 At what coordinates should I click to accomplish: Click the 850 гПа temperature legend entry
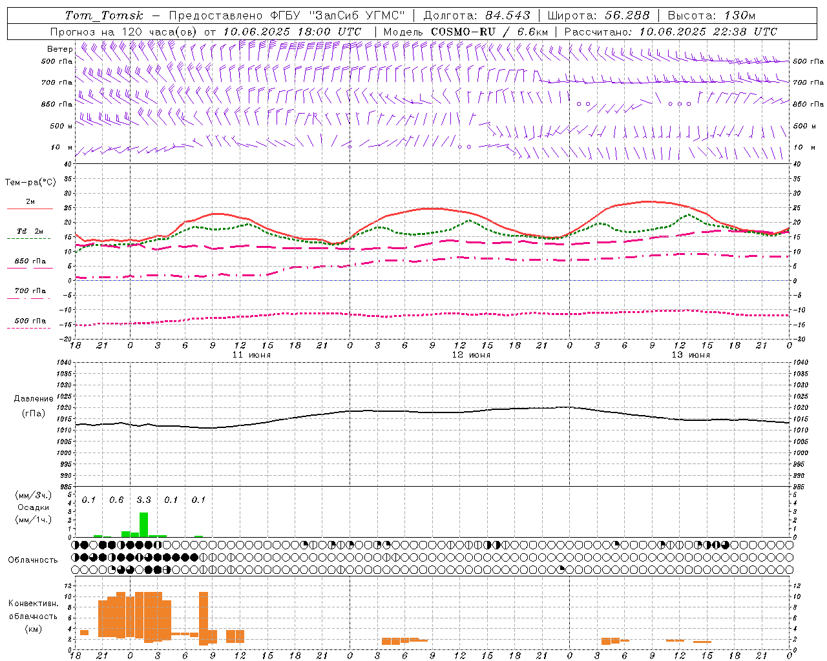pyautogui.click(x=30, y=261)
